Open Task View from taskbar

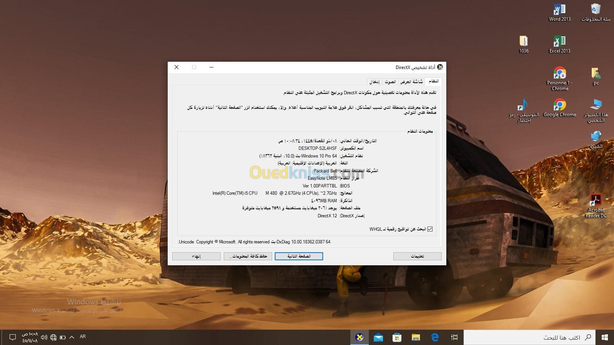point(454,337)
